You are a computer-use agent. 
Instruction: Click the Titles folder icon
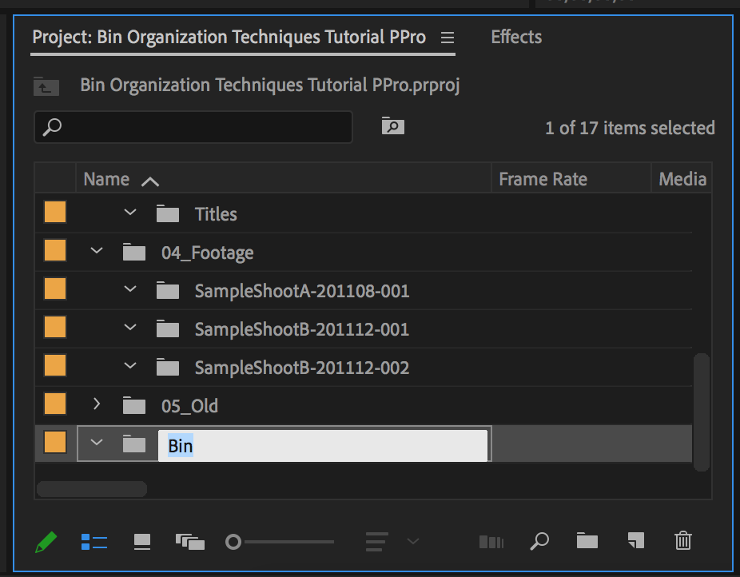[168, 213]
